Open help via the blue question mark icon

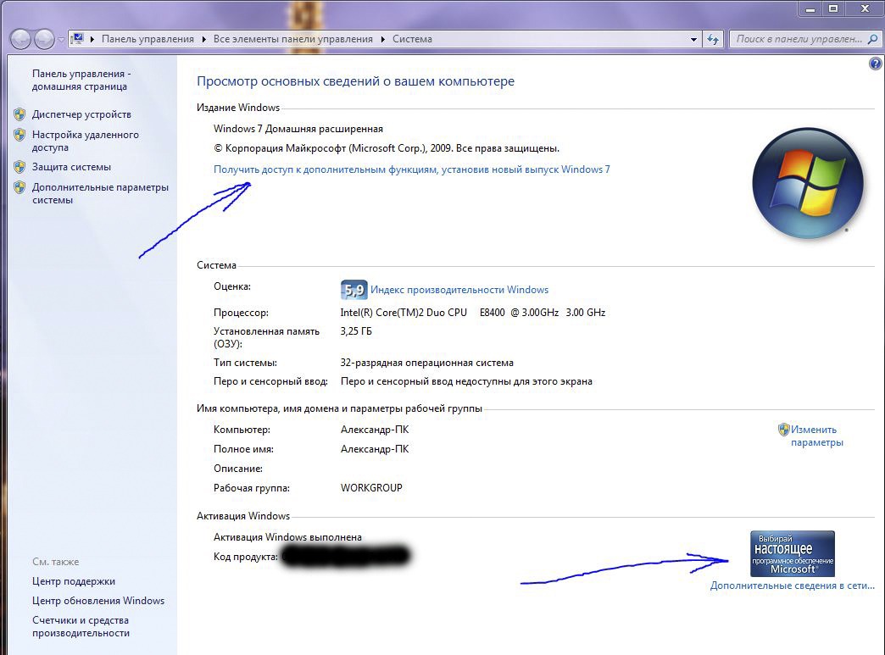coord(876,64)
